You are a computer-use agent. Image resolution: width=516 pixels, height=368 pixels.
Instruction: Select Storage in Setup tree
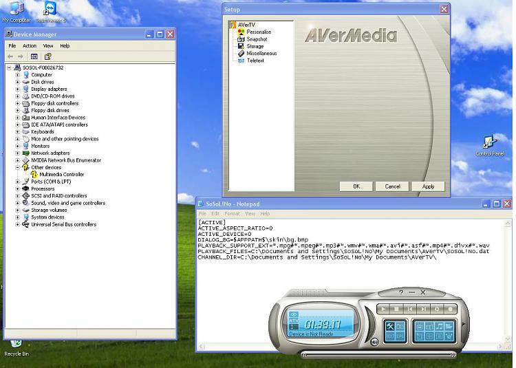(255, 46)
